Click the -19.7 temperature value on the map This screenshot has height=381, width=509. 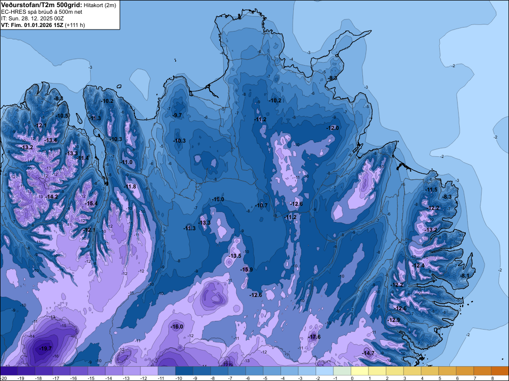click(45, 348)
